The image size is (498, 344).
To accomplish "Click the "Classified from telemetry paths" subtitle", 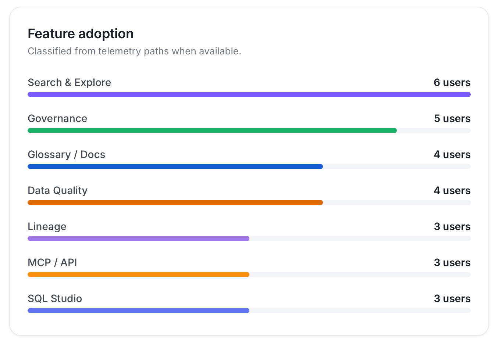I will point(134,51).
